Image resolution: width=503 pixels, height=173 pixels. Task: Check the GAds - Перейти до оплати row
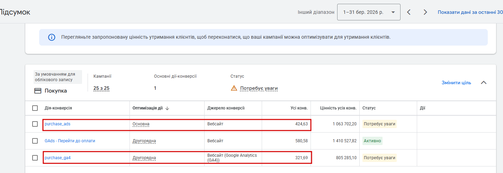click(35, 141)
